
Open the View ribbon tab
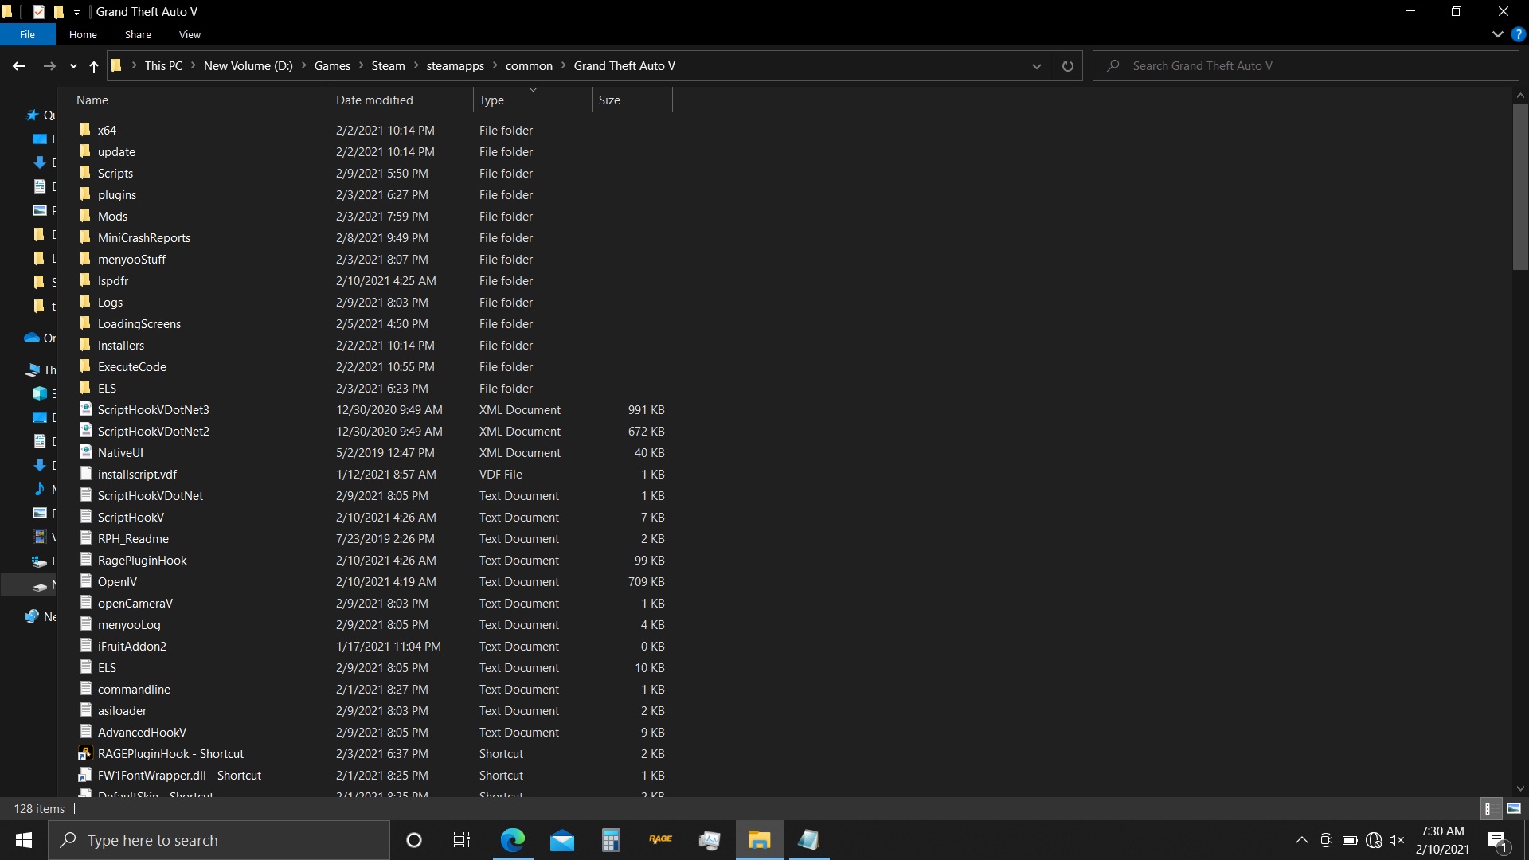(190, 35)
